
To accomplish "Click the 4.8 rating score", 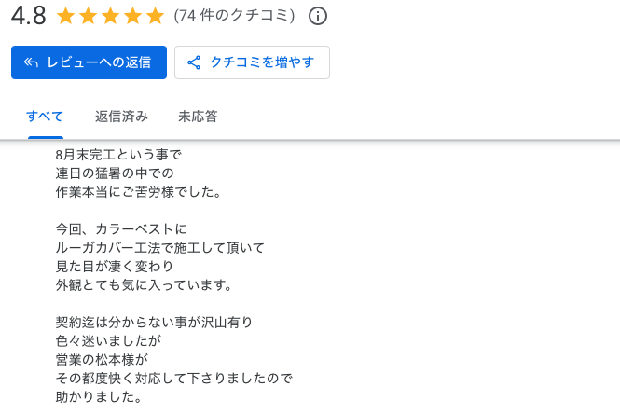I will pyautogui.click(x=28, y=16).
